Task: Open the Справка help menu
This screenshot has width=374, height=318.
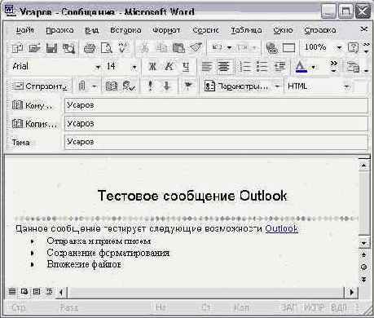Action: click(x=320, y=30)
